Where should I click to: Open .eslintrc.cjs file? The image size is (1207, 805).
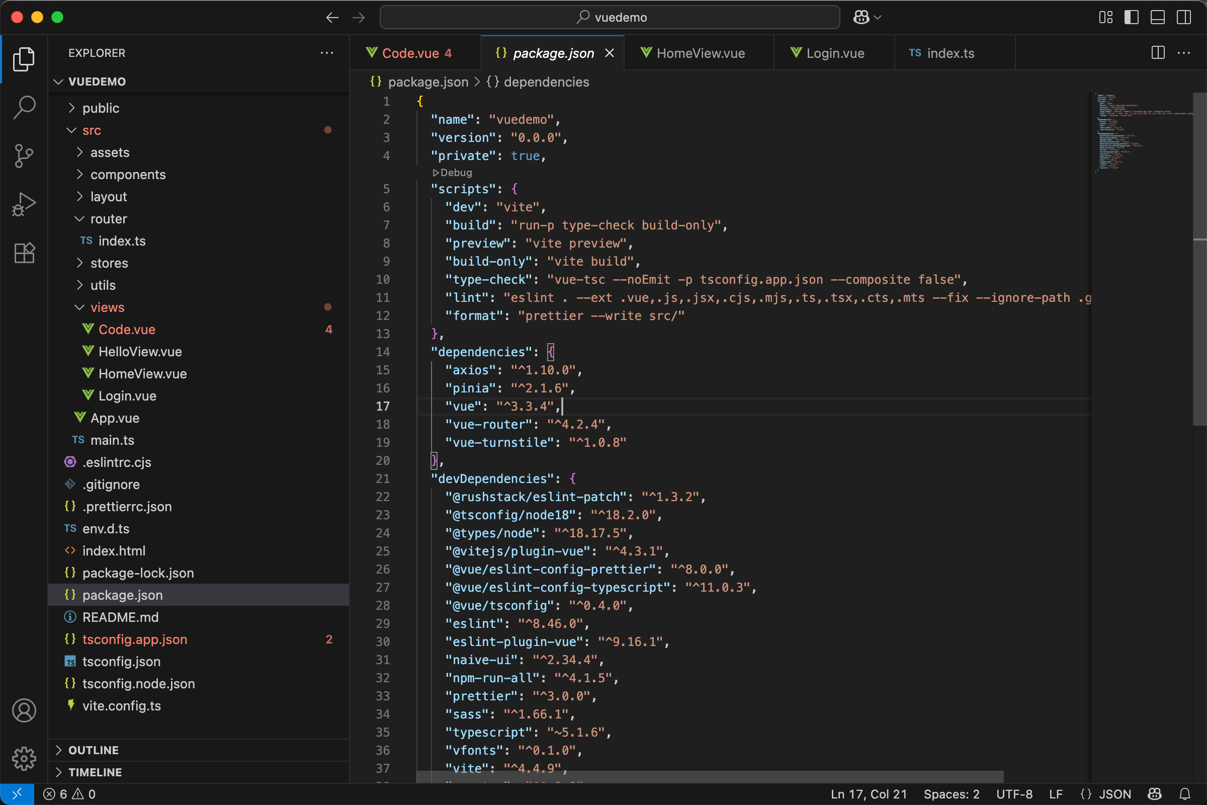click(199, 462)
